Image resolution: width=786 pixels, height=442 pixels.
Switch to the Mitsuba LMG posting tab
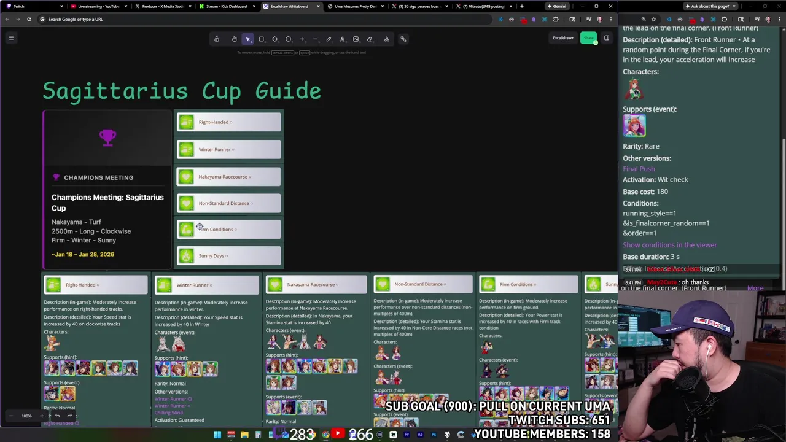[483, 6]
